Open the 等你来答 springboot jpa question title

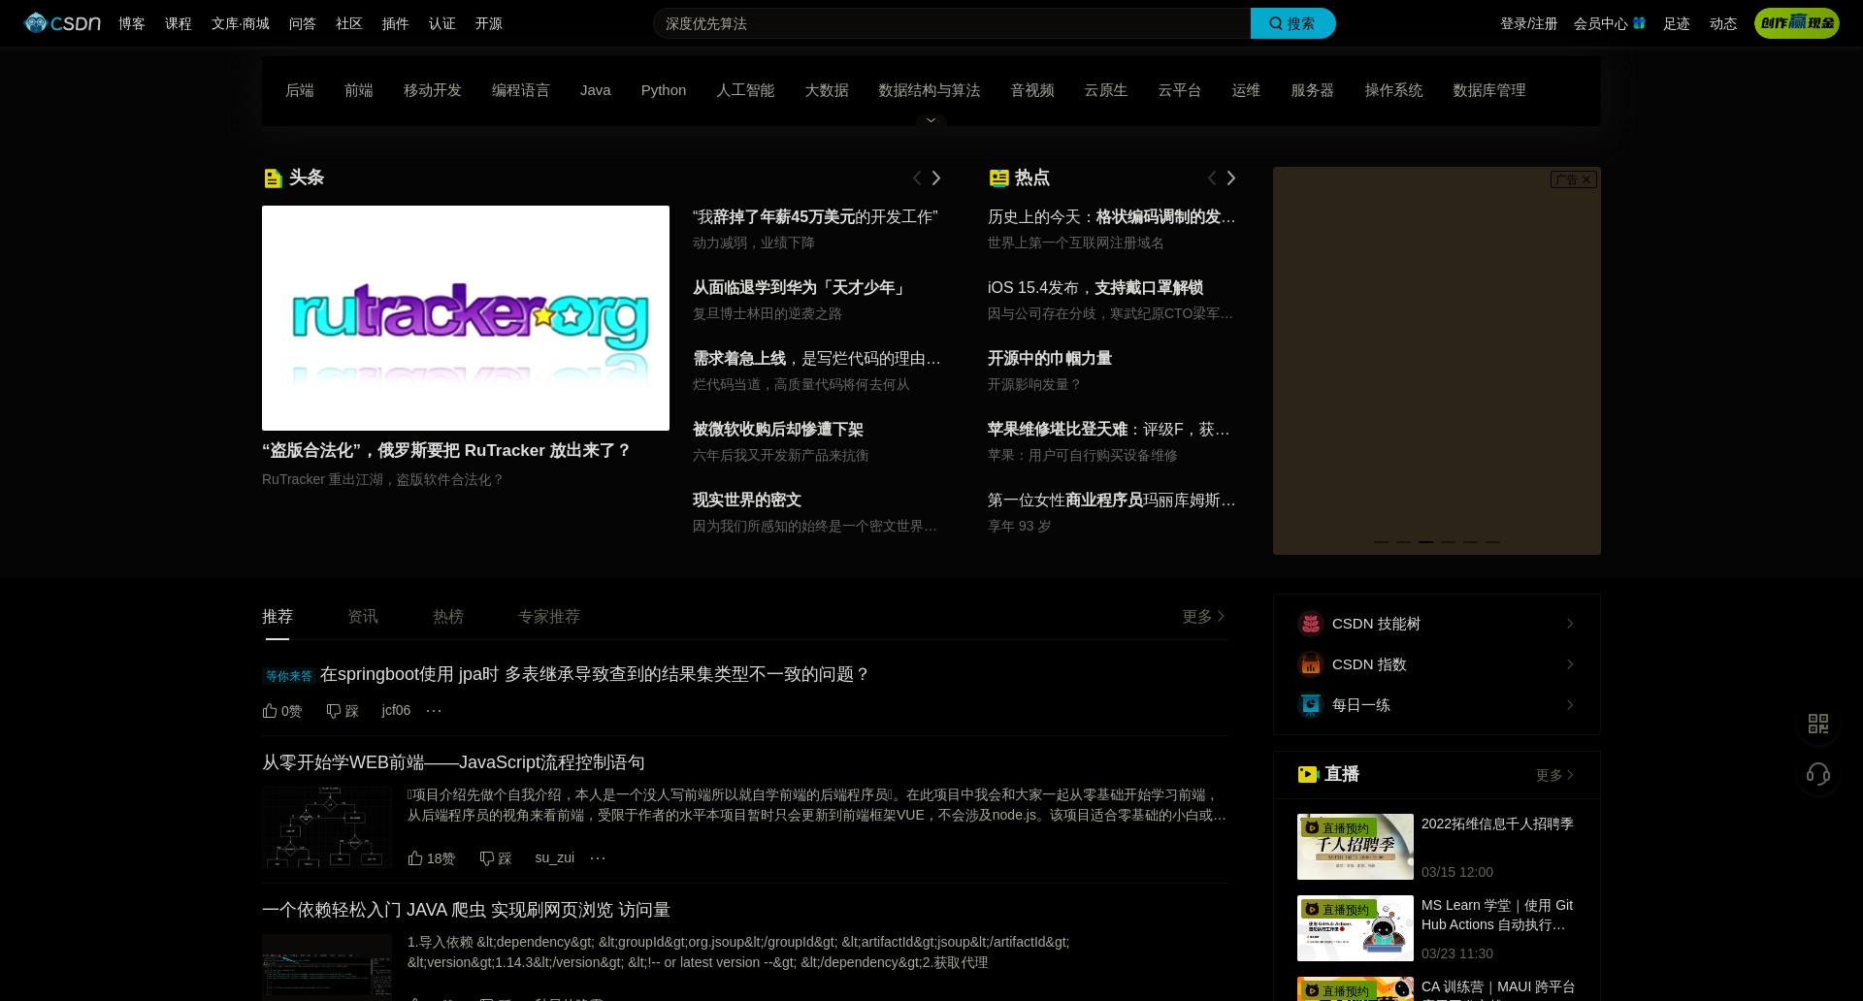595,674
